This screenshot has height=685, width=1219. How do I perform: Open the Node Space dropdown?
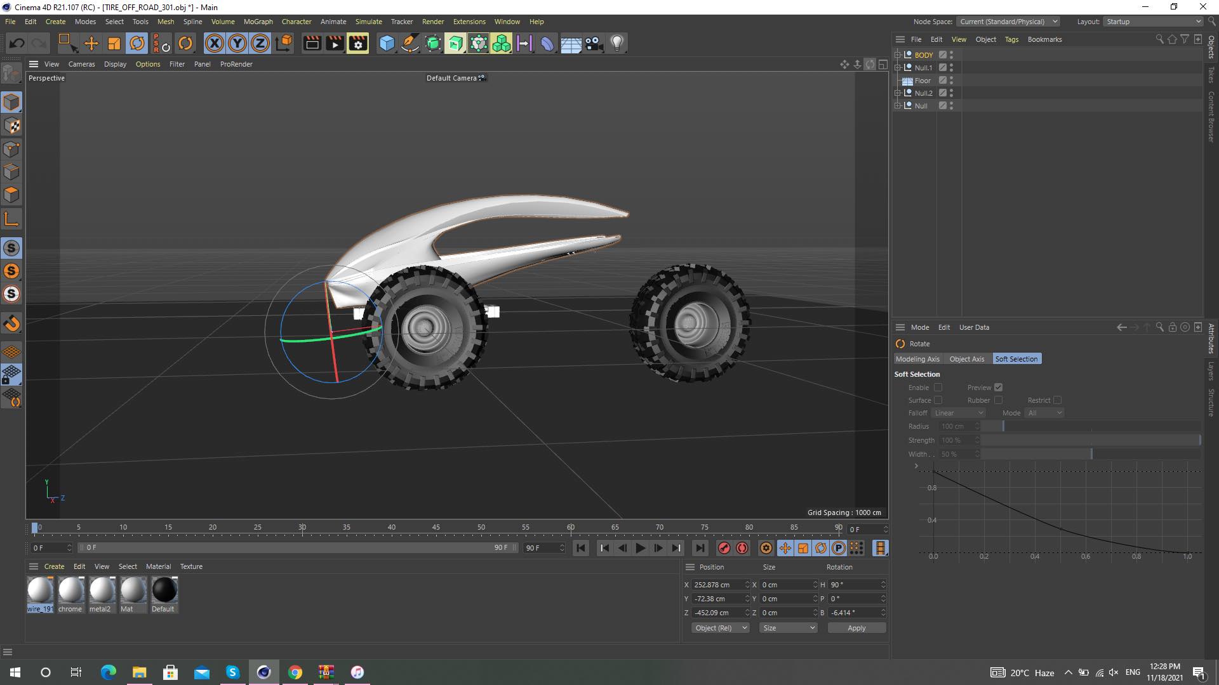1008,22
